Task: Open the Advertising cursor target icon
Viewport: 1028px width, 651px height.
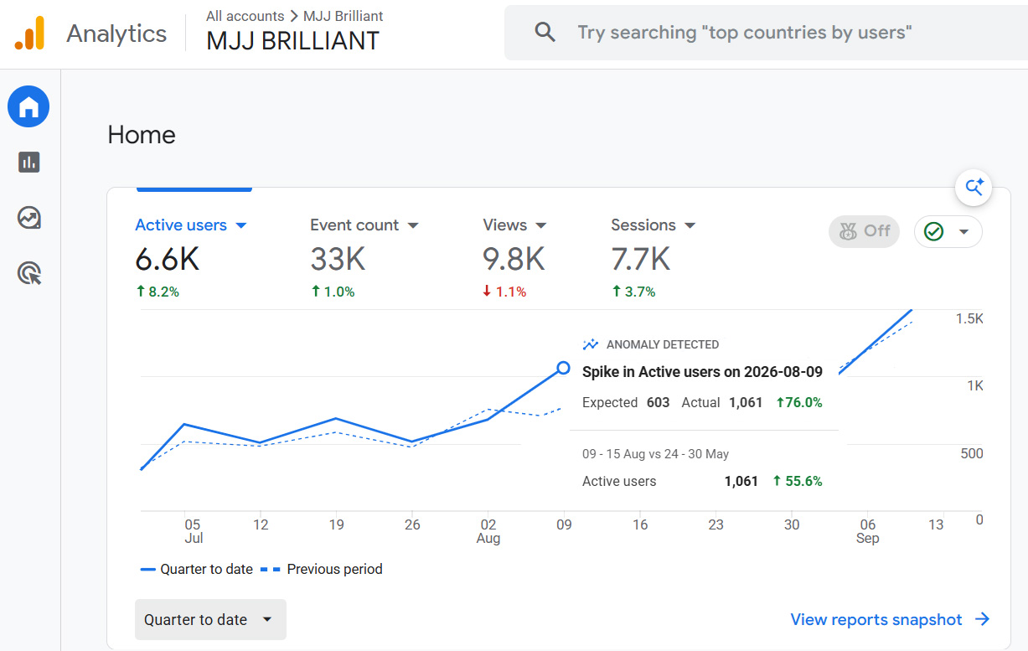Action: [28, 273]
